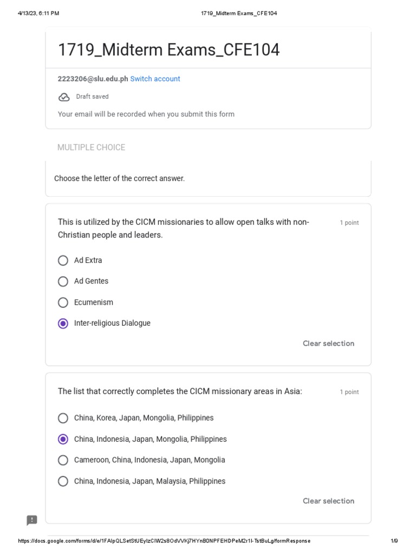The width and height of the screenshot is (416, 555).
Task: Click the MULTIPLE CHOICE section header
Action: point(91,147)
